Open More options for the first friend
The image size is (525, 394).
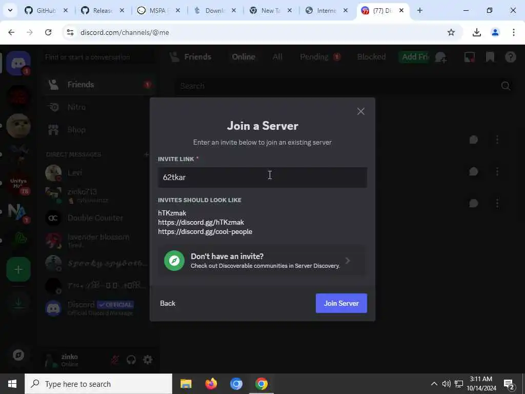pos(497,140)
